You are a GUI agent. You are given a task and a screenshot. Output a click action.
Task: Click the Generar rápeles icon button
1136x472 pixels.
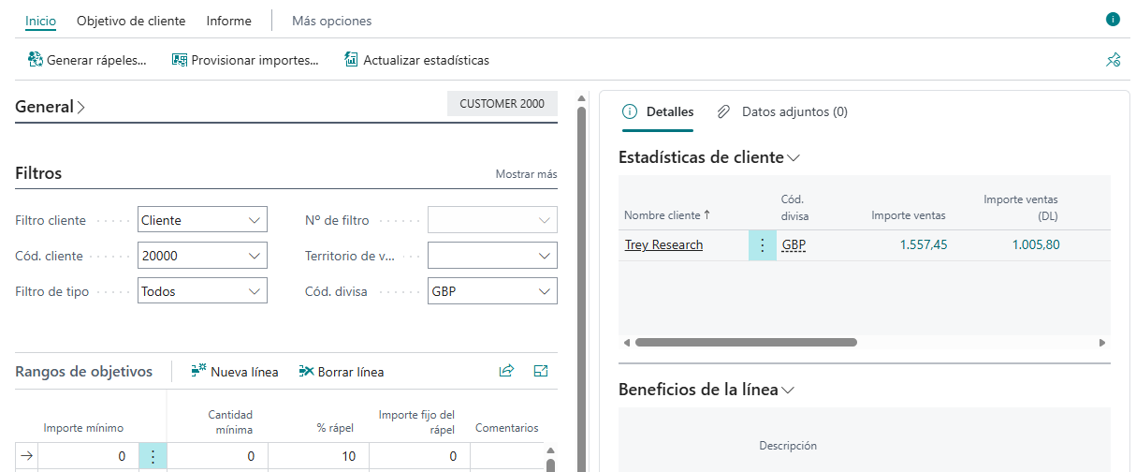36,60
